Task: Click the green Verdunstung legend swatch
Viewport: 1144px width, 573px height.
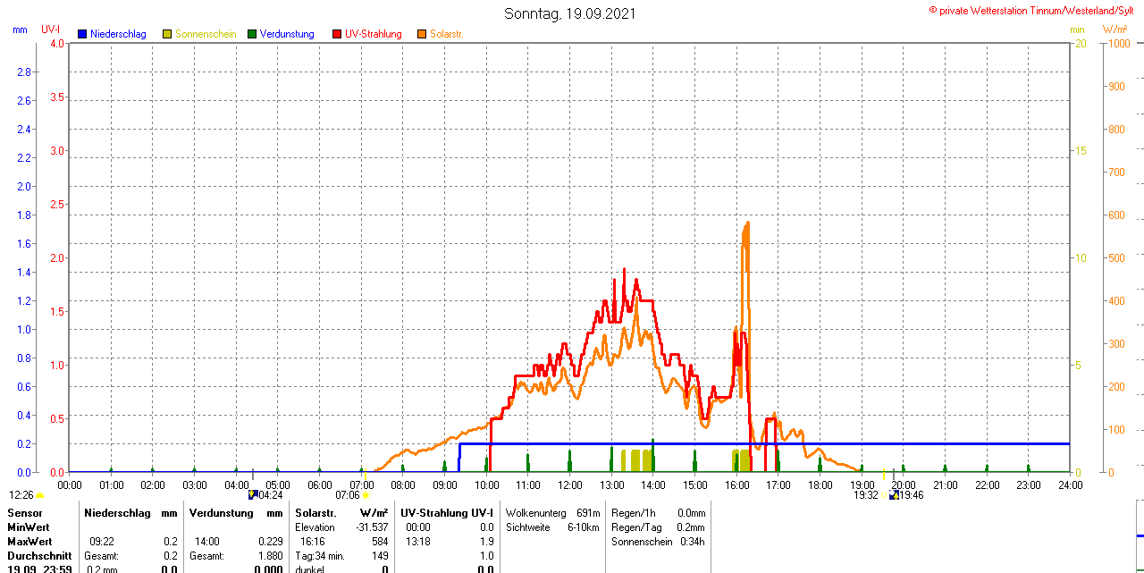Action: click(252, 34)
